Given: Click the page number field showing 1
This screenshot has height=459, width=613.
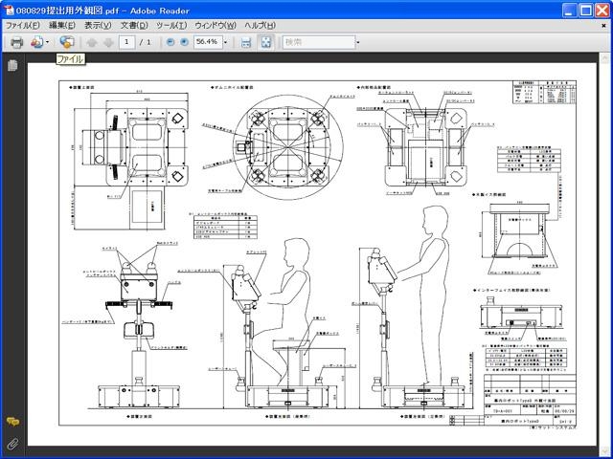Looking at the screenshot, I should pos(126,42).
